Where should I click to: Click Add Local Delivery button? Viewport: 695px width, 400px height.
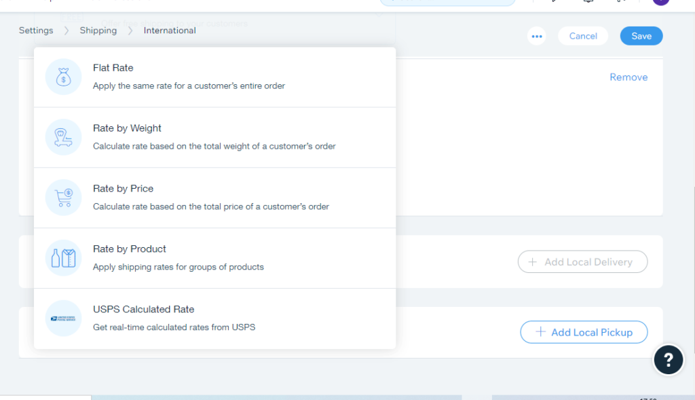point(582,261)
